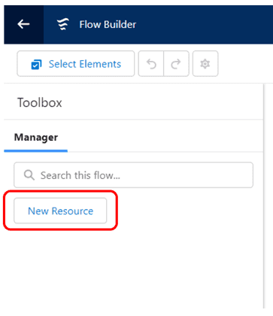Switch to the Manager tab
The image size is (273, 316).
click(x=36, y=137)
